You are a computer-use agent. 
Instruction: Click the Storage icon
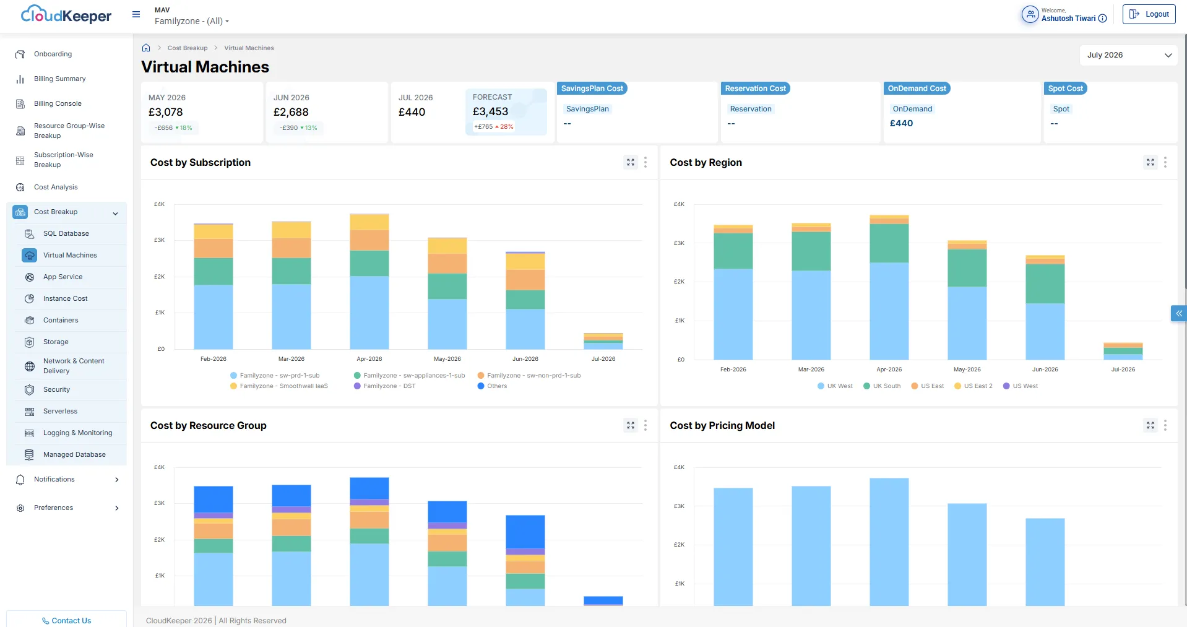[x=29, y=342]
